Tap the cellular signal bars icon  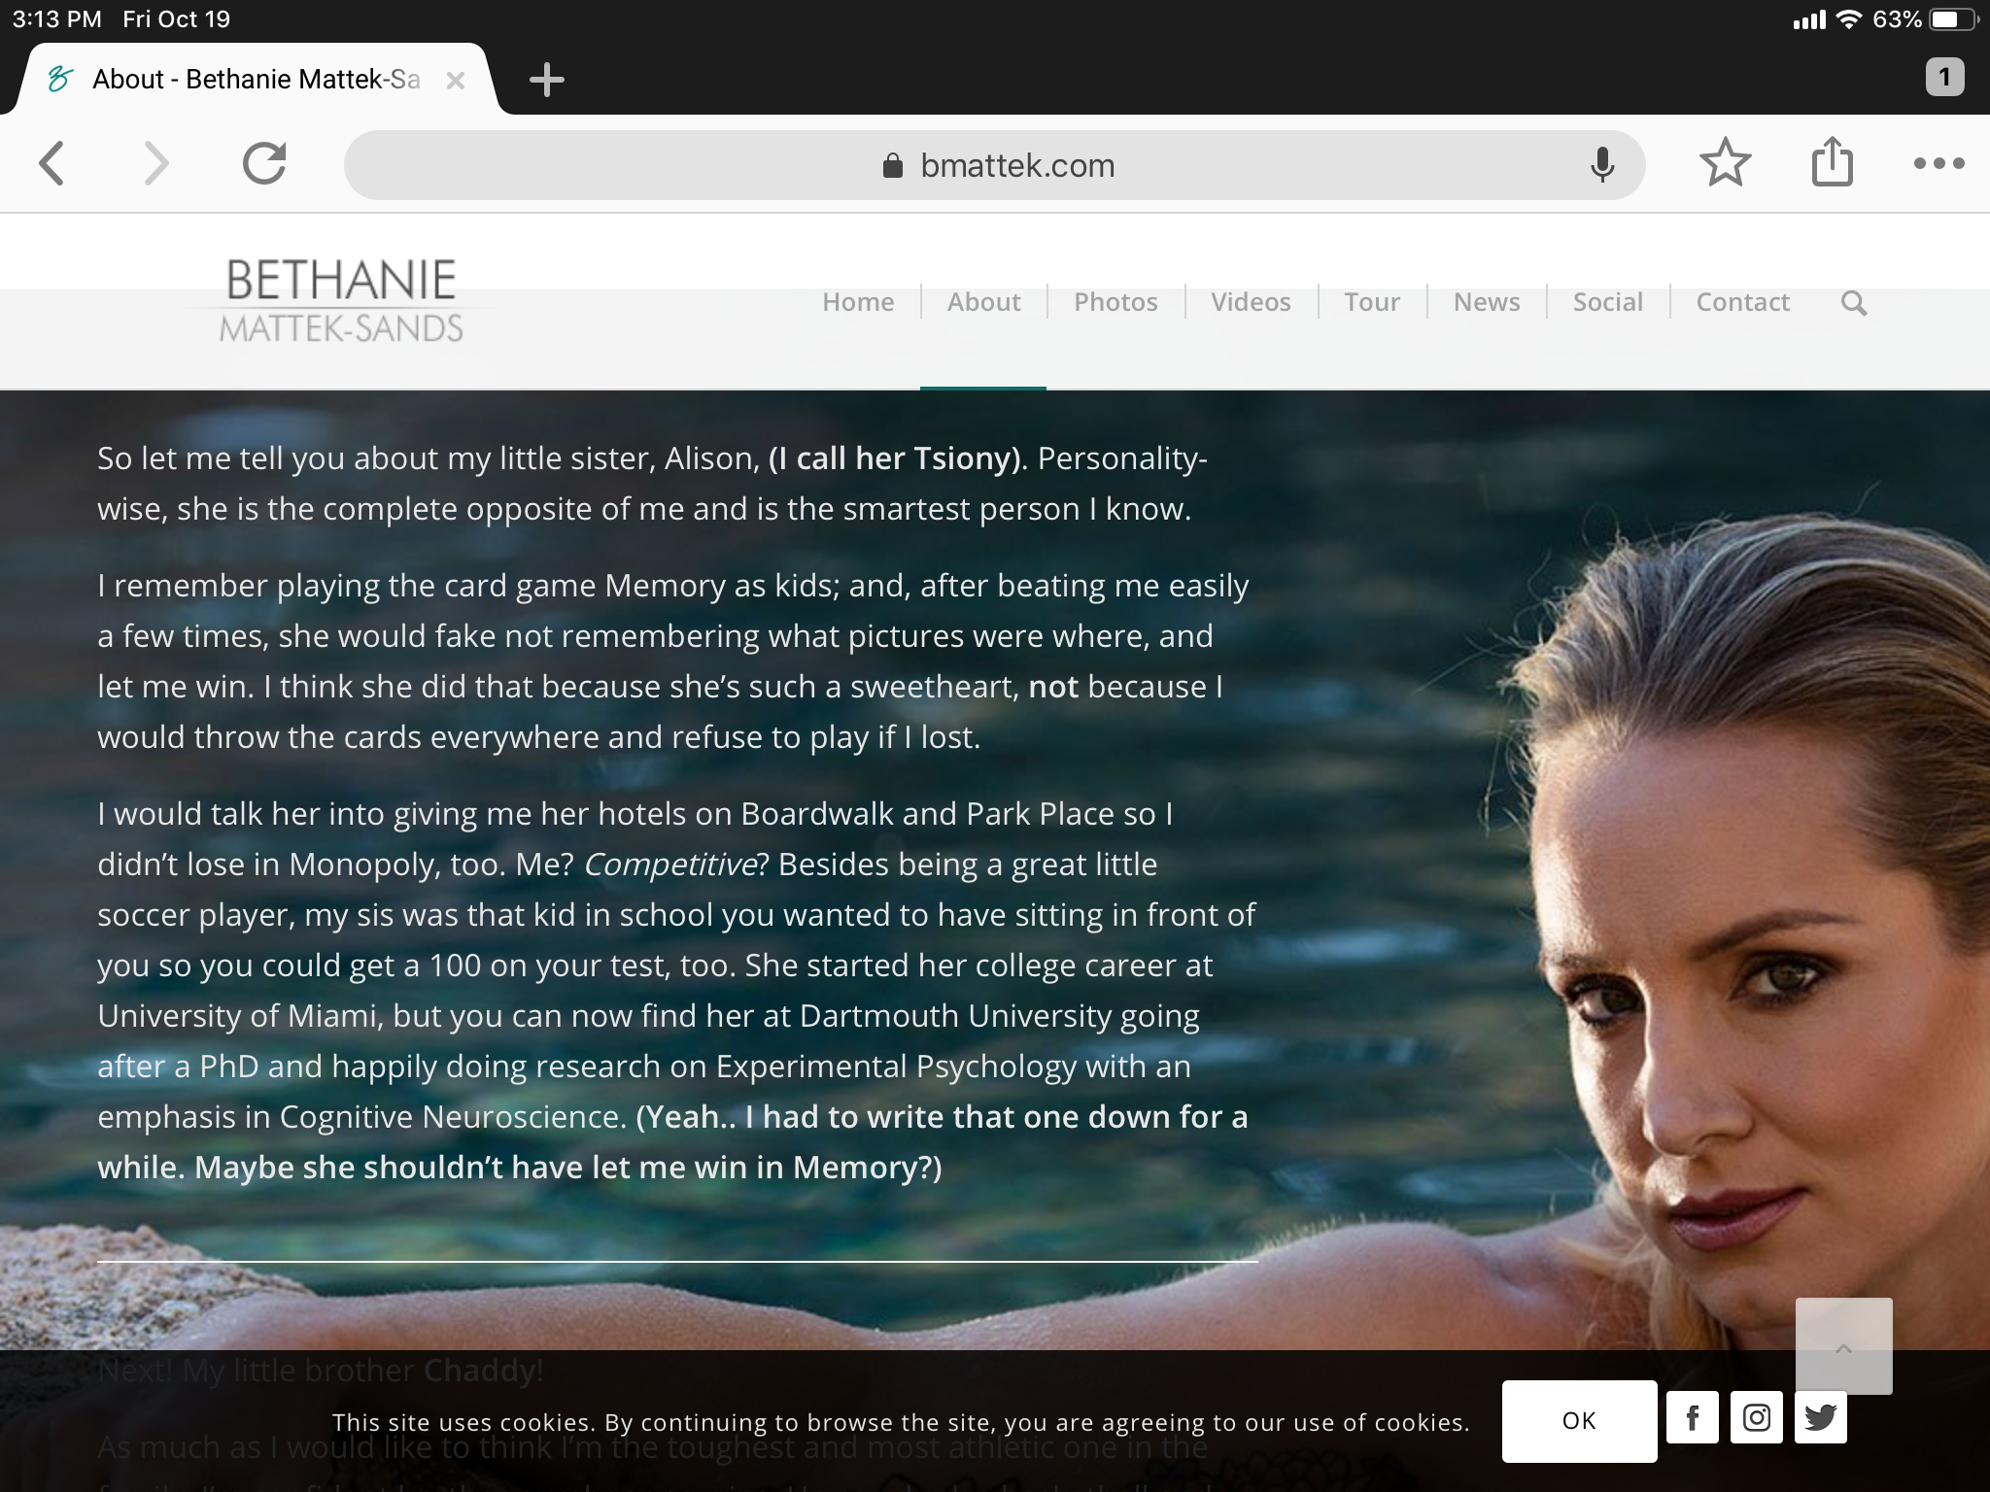click(x=1808, y=19)
